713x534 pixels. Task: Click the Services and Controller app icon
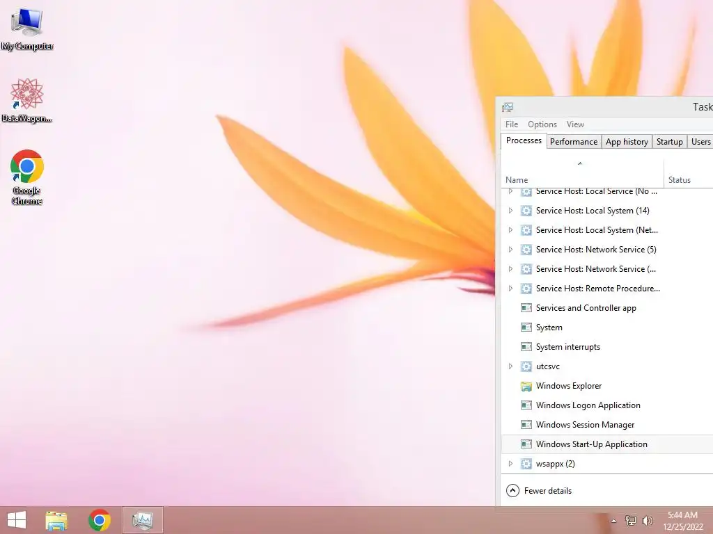coord(526,308)
